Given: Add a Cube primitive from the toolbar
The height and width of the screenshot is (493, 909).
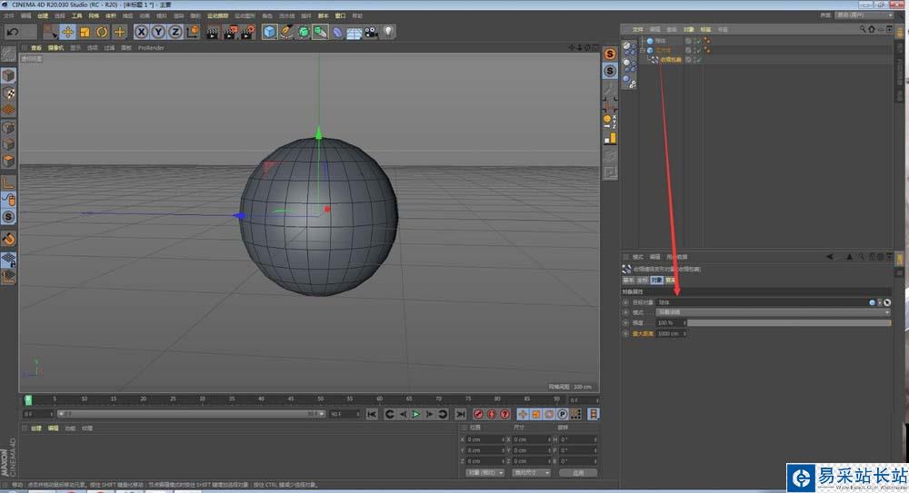Looking at the screenshot, I should pyautogui.click(x=270, y=32).
